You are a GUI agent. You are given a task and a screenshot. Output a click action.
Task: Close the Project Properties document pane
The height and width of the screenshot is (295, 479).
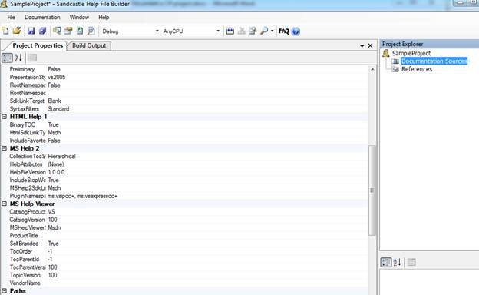click(x=370, y=45)
